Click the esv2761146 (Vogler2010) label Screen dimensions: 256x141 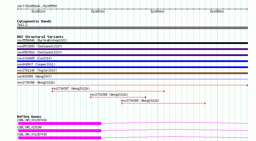(x=37, y=70)
